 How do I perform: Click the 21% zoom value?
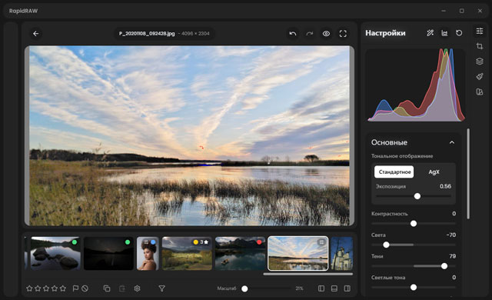tap(299, 288)
